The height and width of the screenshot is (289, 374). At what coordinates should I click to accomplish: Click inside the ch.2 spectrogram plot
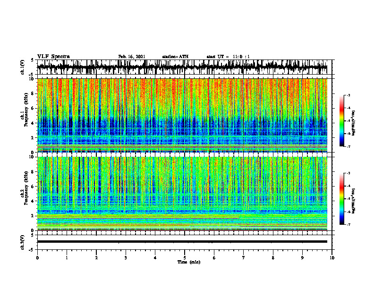[x=182, y=194]
